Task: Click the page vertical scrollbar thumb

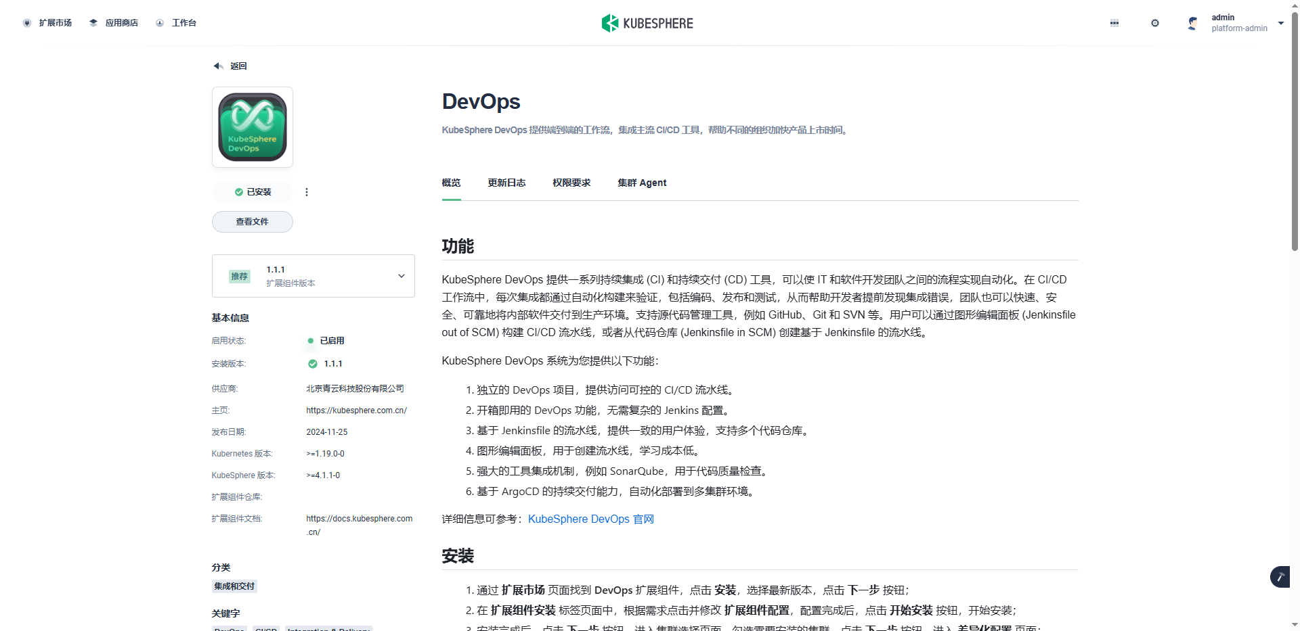Action: coord(1295,132)
